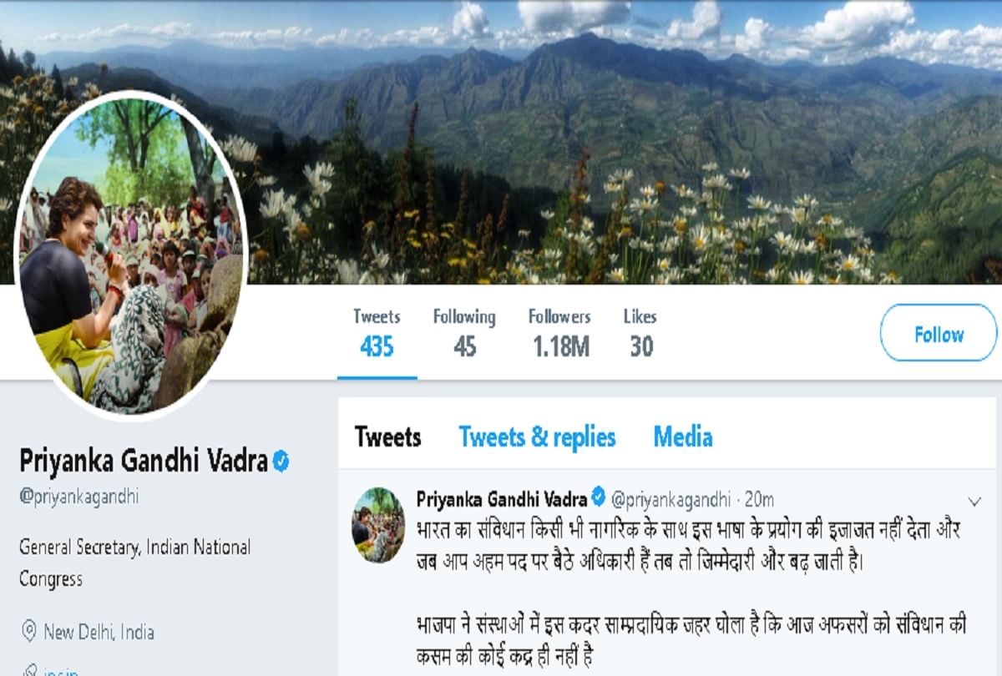The image size is (1002, 676).
Task: Open the tweet options chevron menu
Action: tap(974, 502)
